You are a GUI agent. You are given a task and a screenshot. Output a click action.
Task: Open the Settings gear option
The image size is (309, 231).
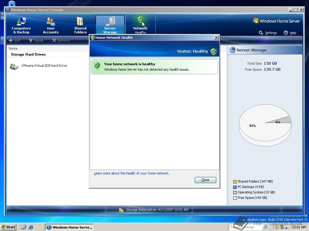pos(268,33)
